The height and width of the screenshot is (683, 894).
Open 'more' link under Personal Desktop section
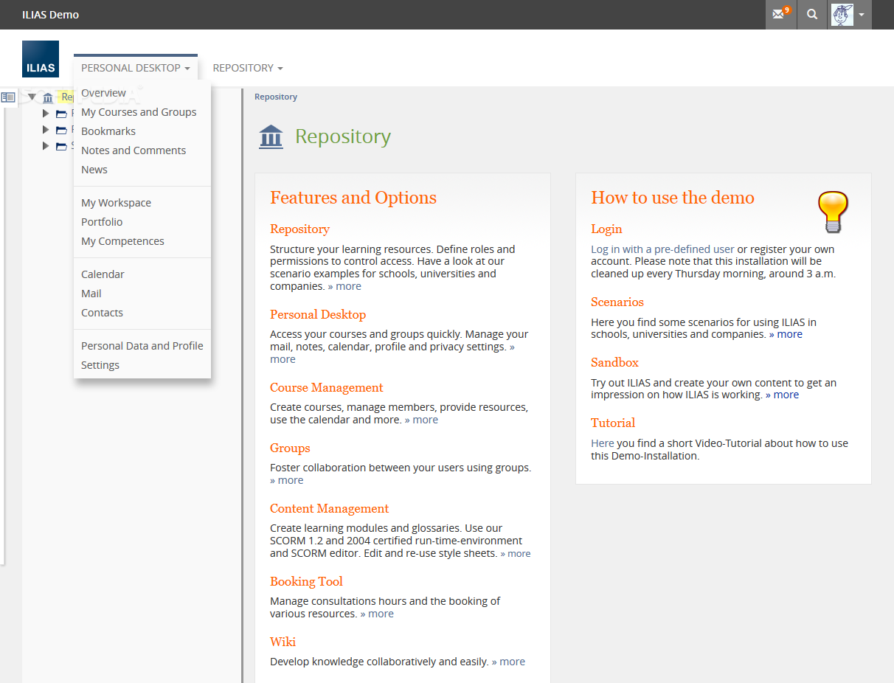[x=283, y=359]
